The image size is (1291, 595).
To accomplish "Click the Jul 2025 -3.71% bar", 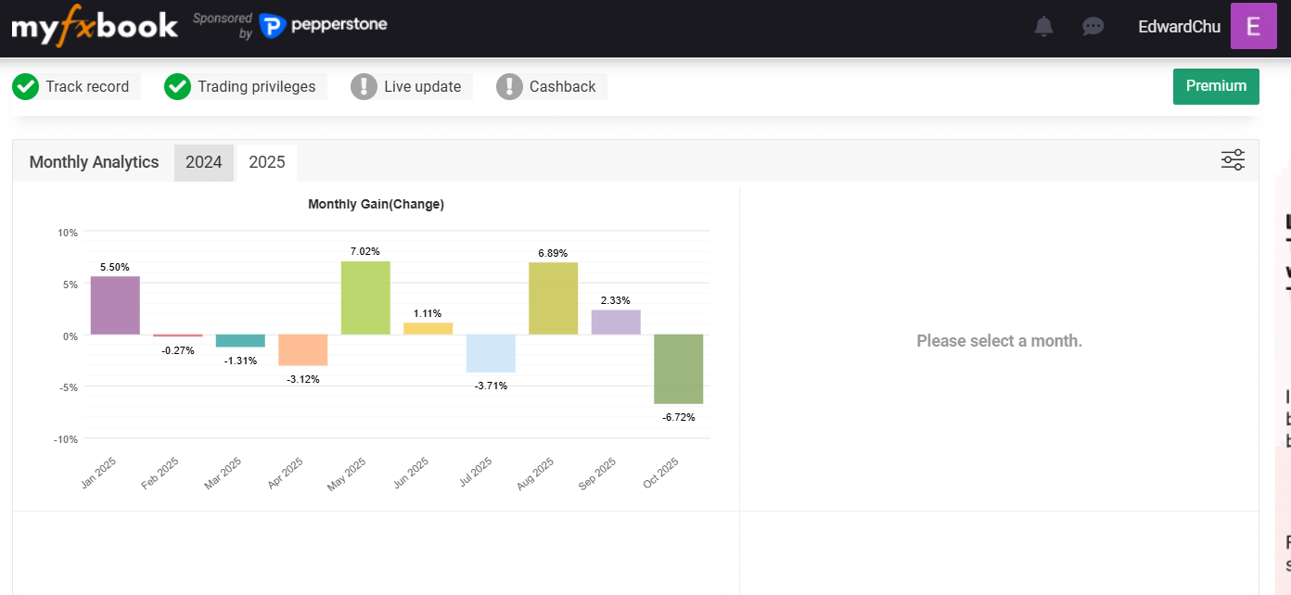I will pos(491,353).
